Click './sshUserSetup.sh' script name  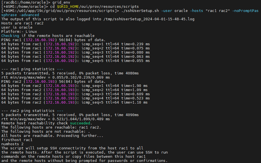[x=140, y=11]
